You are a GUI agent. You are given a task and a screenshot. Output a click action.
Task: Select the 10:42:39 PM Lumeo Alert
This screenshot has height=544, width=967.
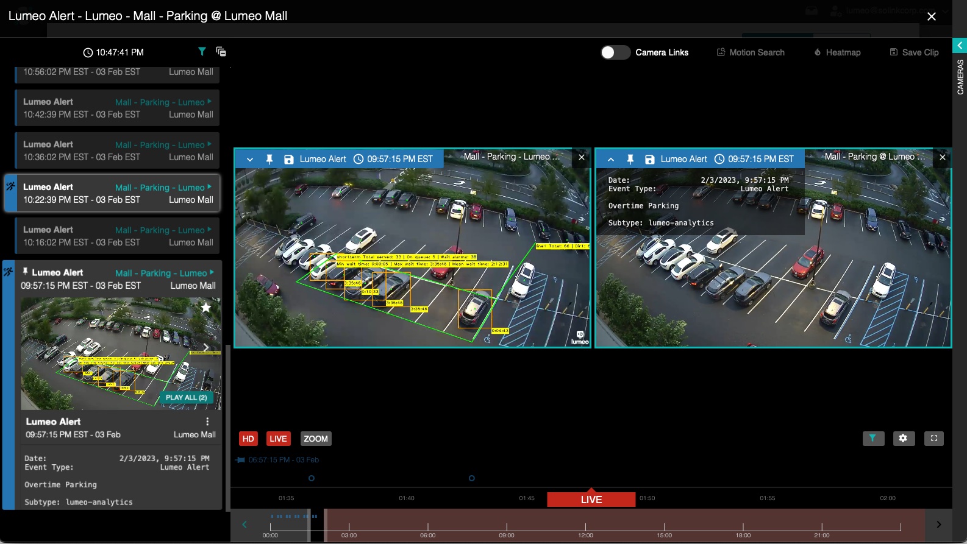coord(117,108)
